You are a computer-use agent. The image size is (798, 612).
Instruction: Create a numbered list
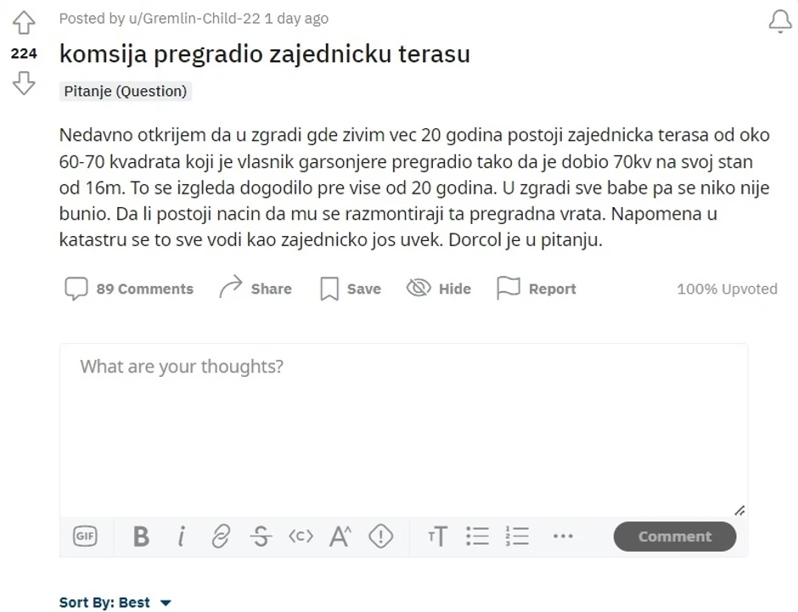[519, 536]
